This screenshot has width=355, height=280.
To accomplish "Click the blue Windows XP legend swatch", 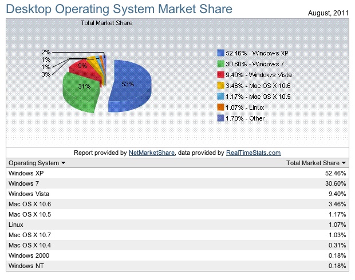I will (221, 53).
